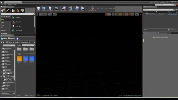This screenshot has width=178, height=100.
Task: Click the Unreal Engine logo icon
Action: tap(1, 2)
